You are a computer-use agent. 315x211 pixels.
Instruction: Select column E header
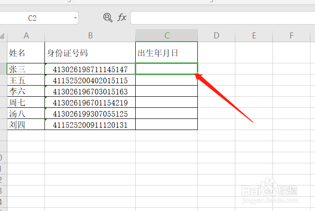point(254,36)
